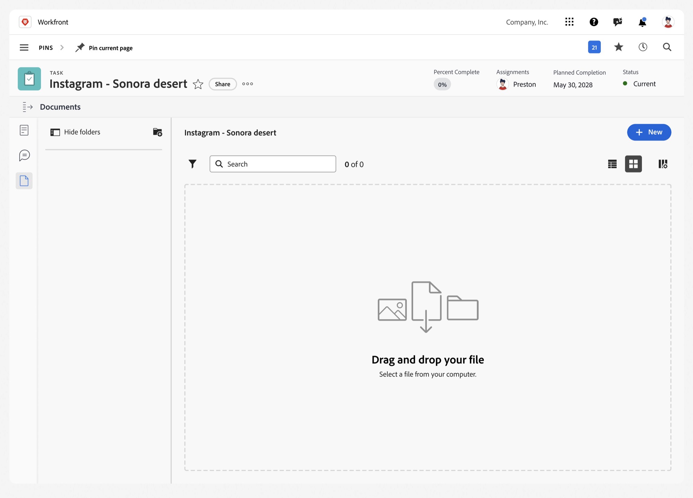The width and height of the screenshot is (693, 498).
Task: Click the 0 of 0 count
Action: pyautogui.click(x=354, y=164)
